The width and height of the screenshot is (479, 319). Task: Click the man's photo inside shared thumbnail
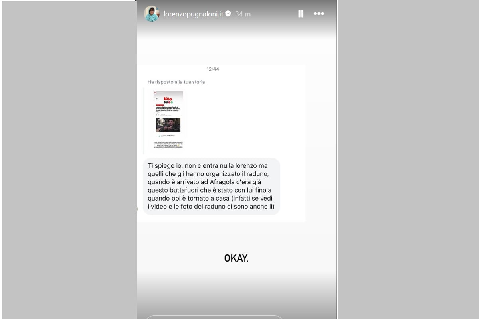pos(168,125)
